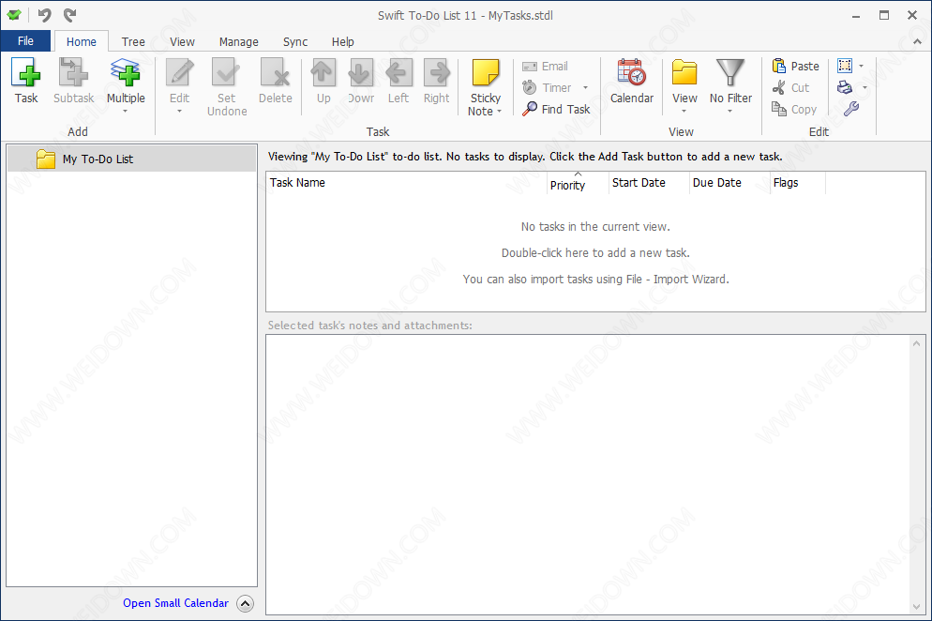Click the No Filter funnel icon
Screen dimensions: 932x621
coord(730,72)
